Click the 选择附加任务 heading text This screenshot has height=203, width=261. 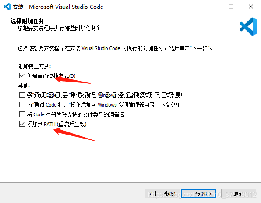point(27,21)
